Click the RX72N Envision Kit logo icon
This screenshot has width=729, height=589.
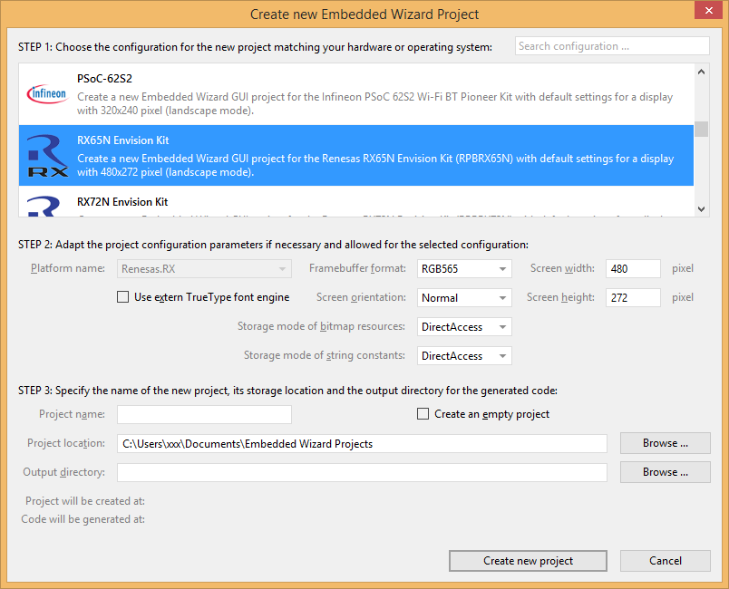pos(47,207)
